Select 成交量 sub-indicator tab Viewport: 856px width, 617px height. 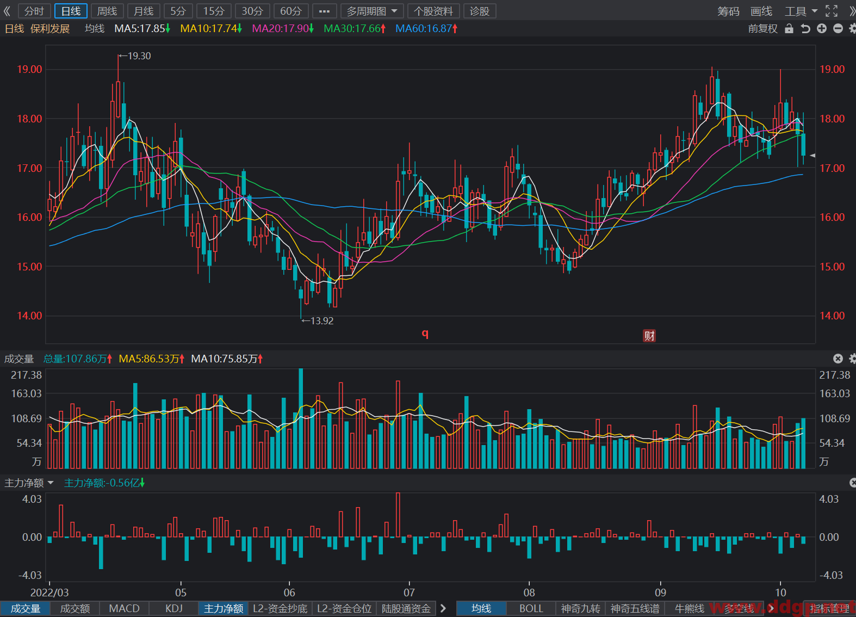[x=26, y=608]
